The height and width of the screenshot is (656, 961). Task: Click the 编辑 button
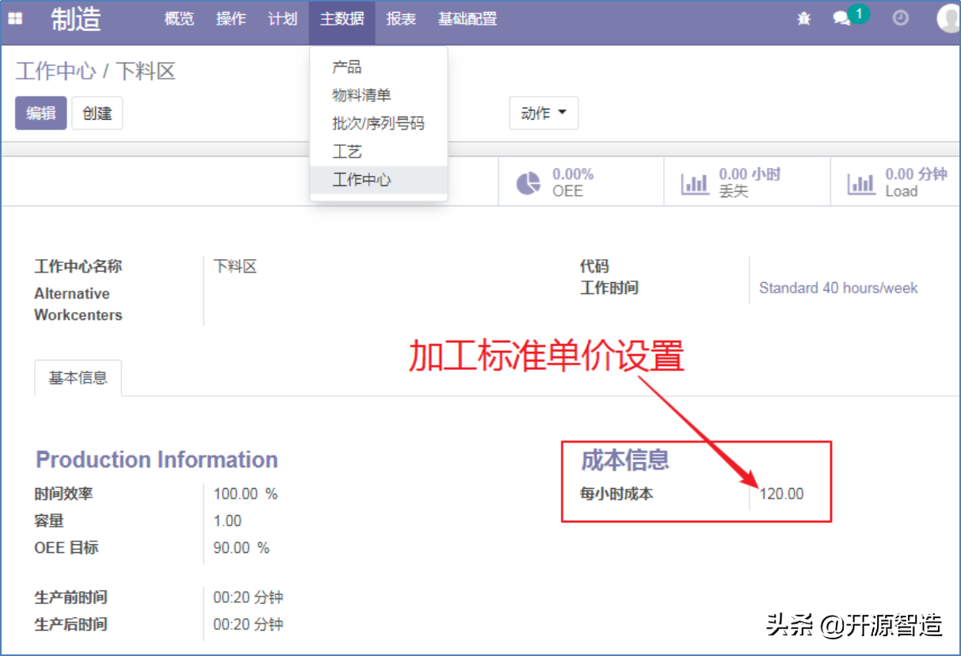[40, 113]
